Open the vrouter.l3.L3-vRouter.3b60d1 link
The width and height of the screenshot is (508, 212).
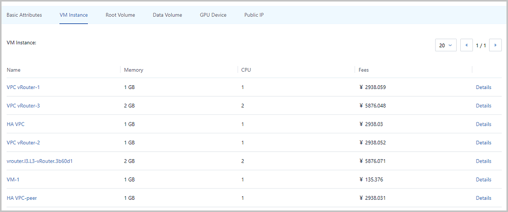click(39, 161)
